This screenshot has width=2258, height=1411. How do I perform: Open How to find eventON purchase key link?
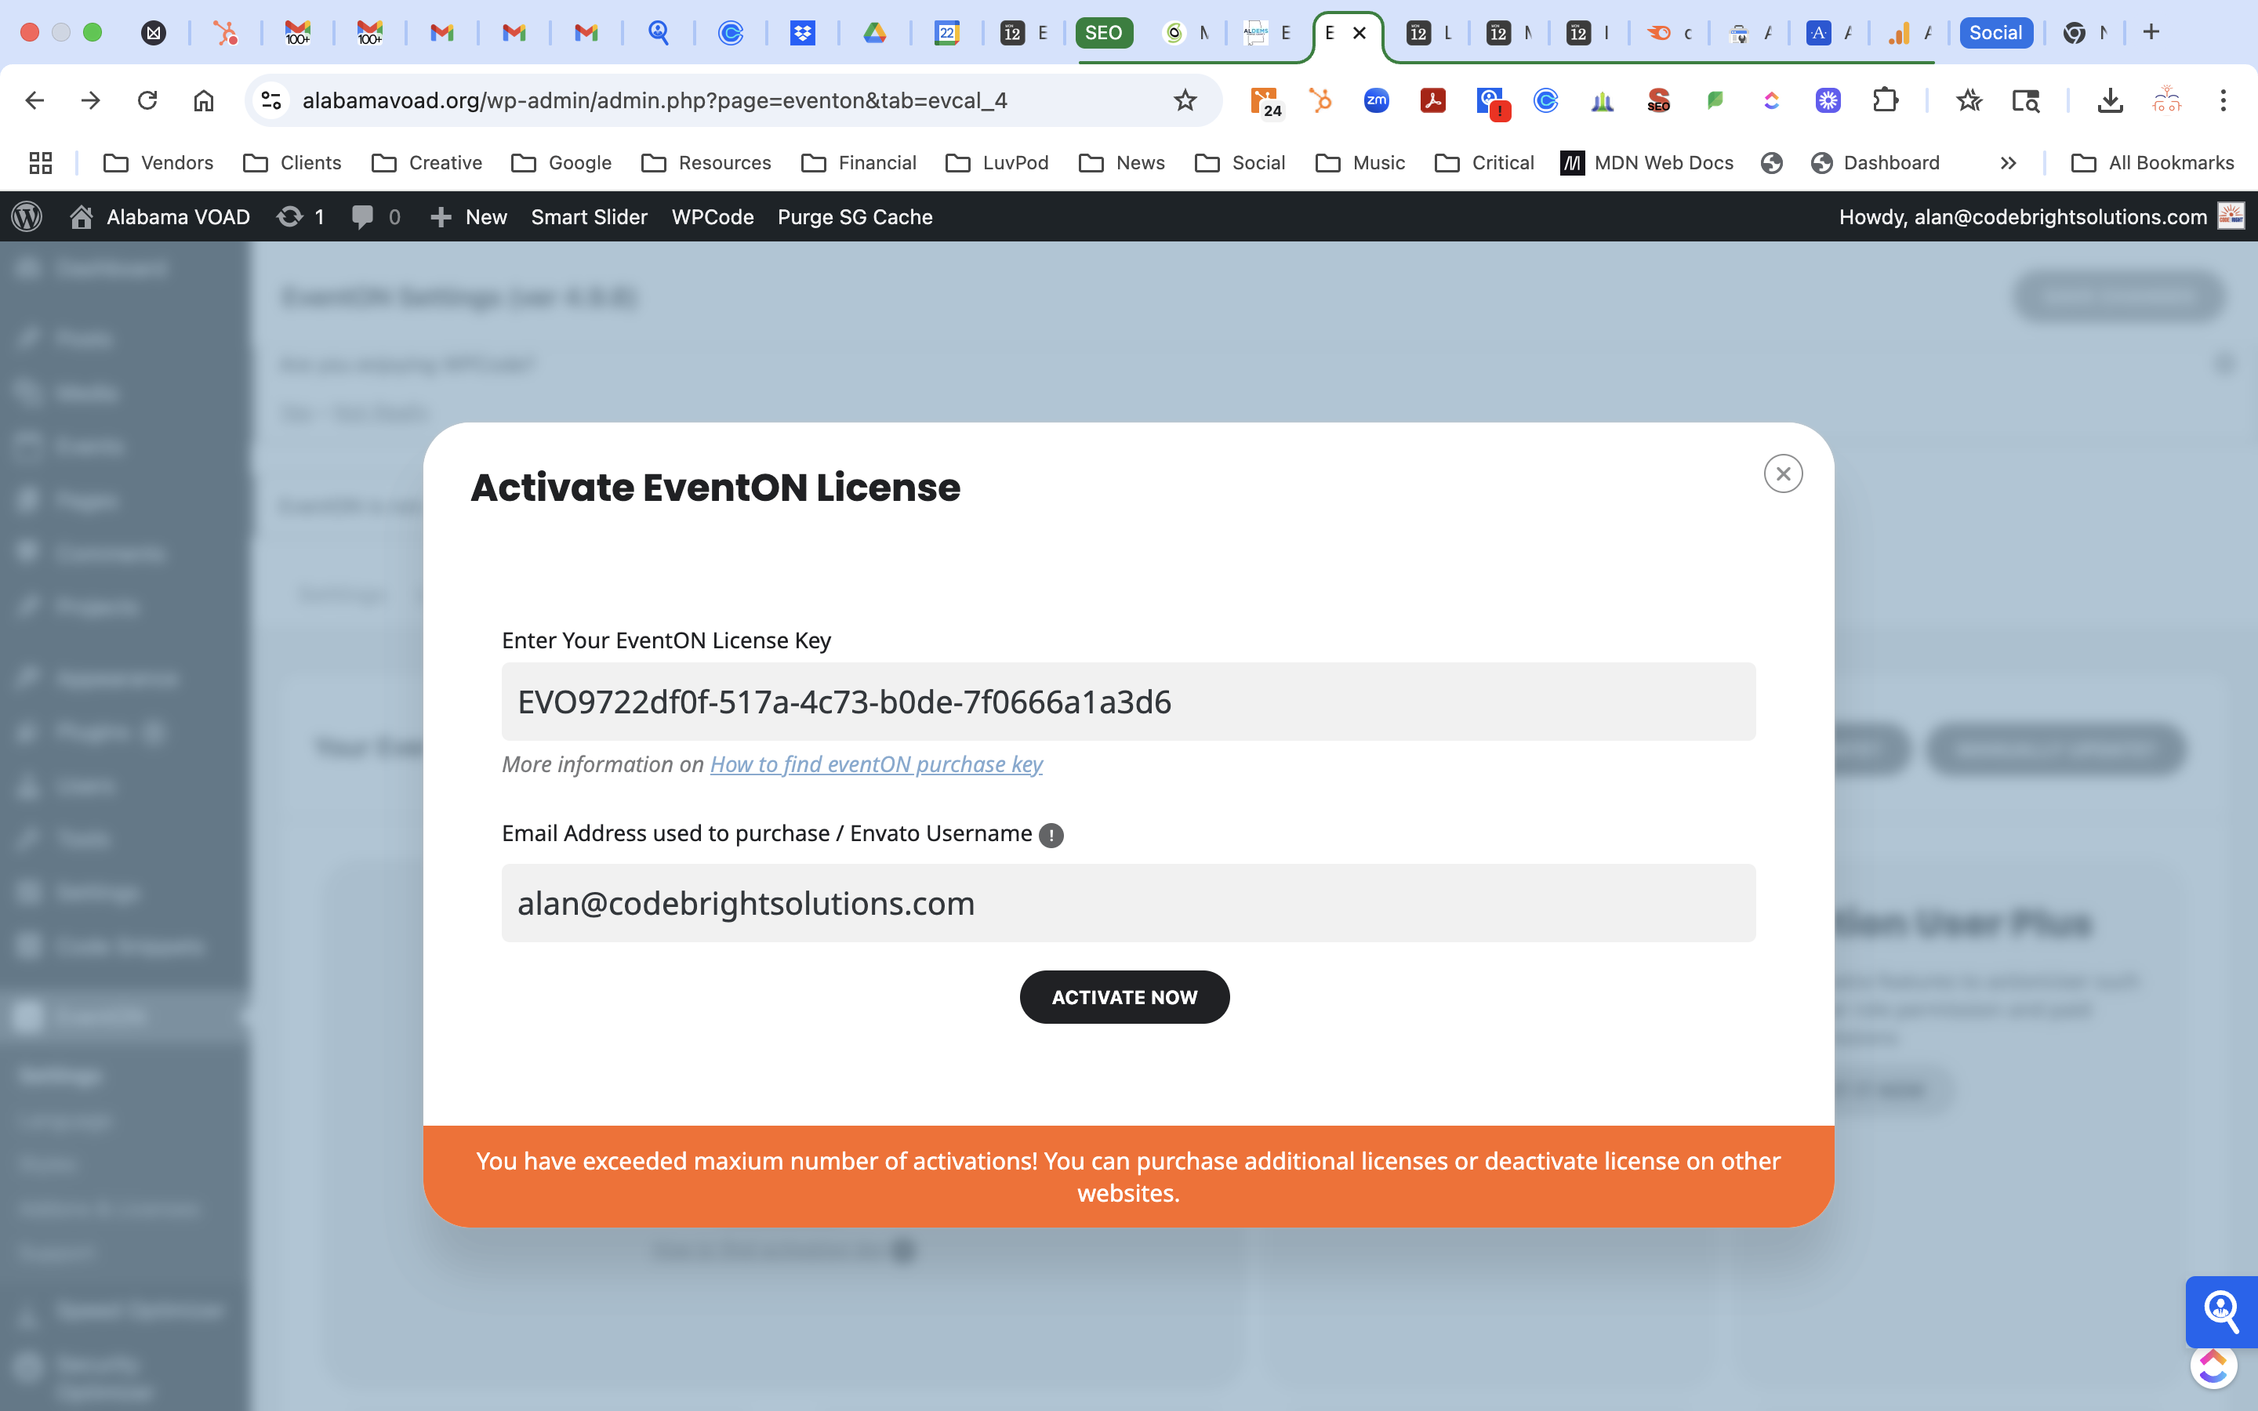[x=876, y=764]
